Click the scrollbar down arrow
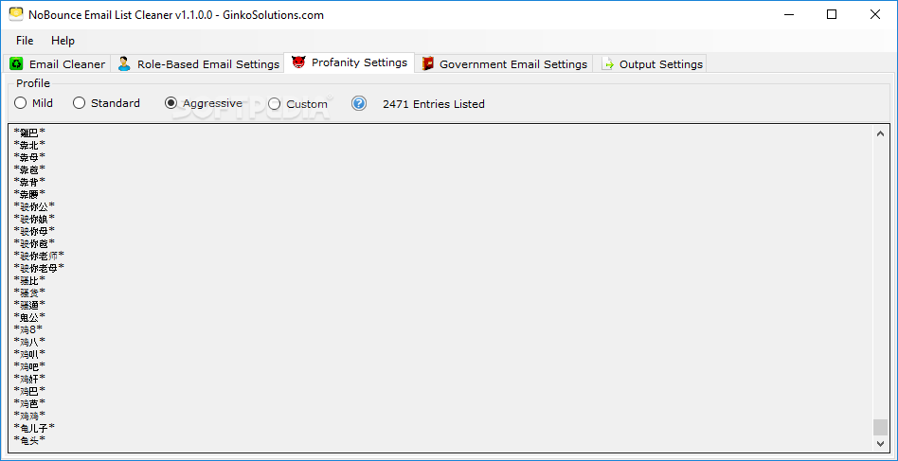Screen dimensions: 898x461 pos(880,443)
